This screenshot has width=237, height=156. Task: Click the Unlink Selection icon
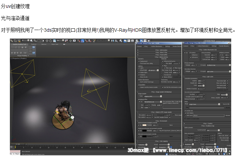coord(15,41)
